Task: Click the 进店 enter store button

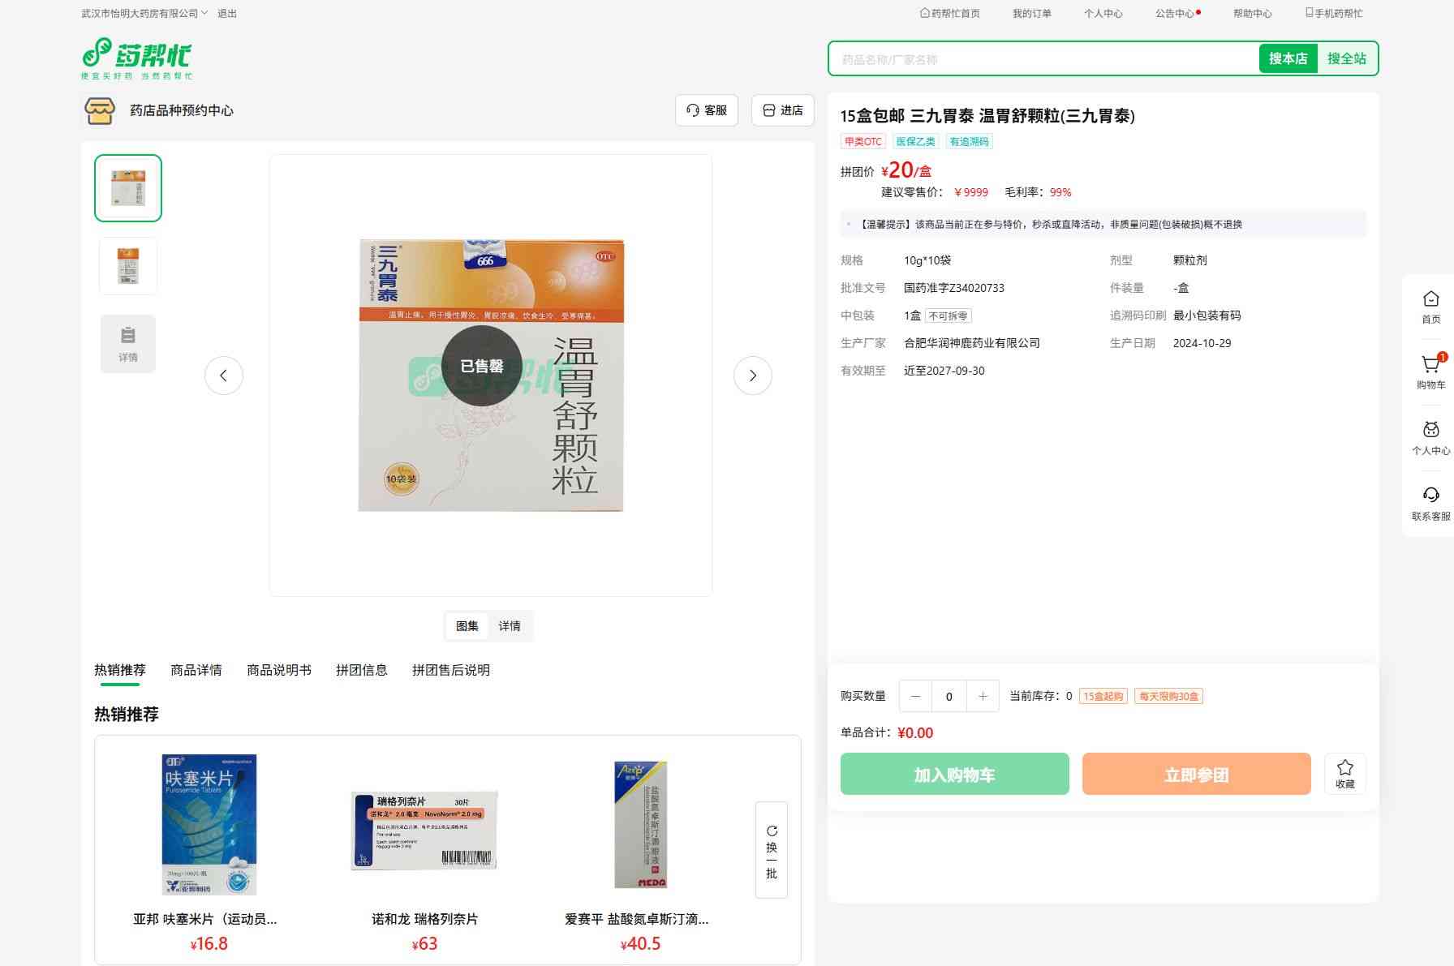Action: [782, 110]
